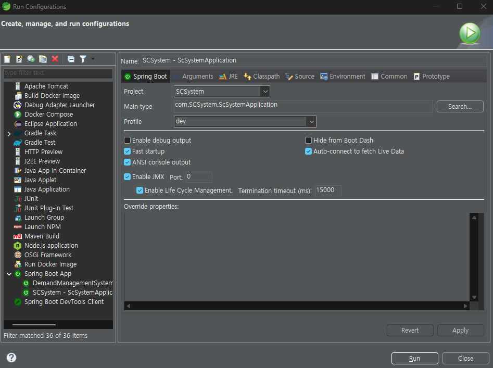
Task: Click the Close button
Action: [x=465, y=358]
